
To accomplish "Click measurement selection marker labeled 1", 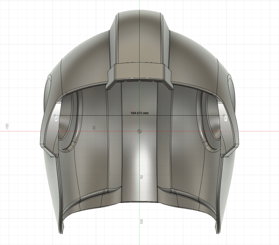I will 226,118.
